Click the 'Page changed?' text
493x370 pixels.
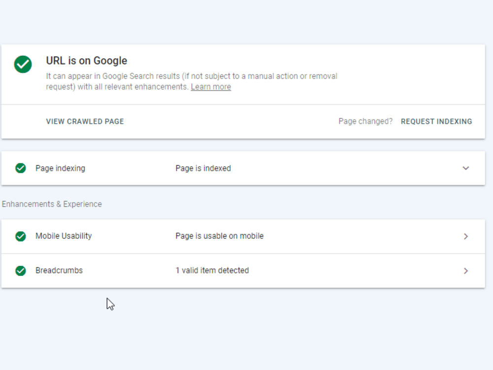pos(365,121)
